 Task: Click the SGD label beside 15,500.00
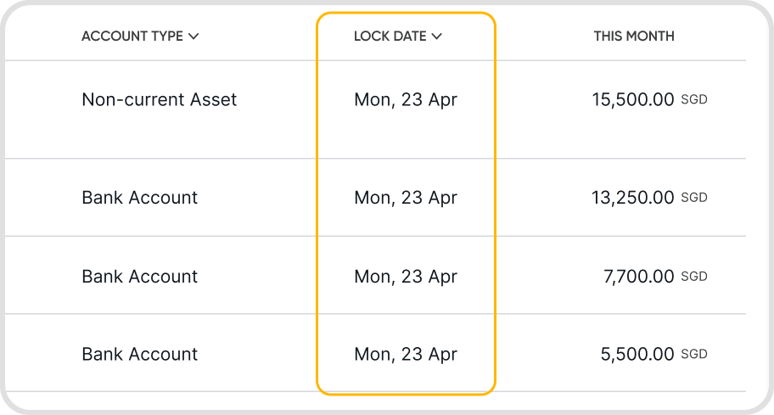pos(694,99)
